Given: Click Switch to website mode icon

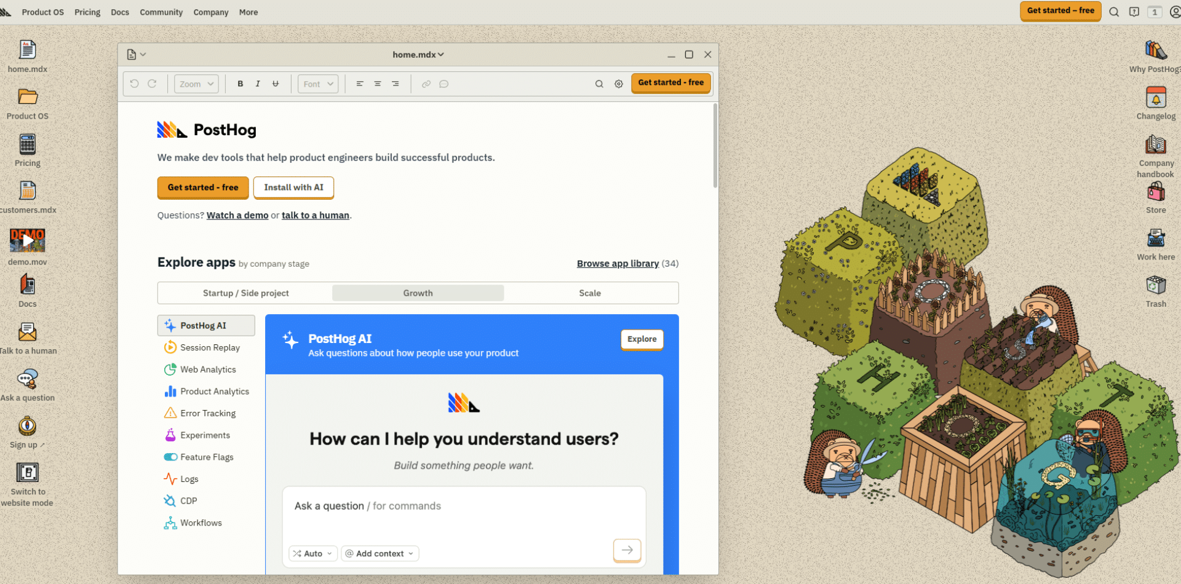Looking at the screenshot, I should point(27,473).
